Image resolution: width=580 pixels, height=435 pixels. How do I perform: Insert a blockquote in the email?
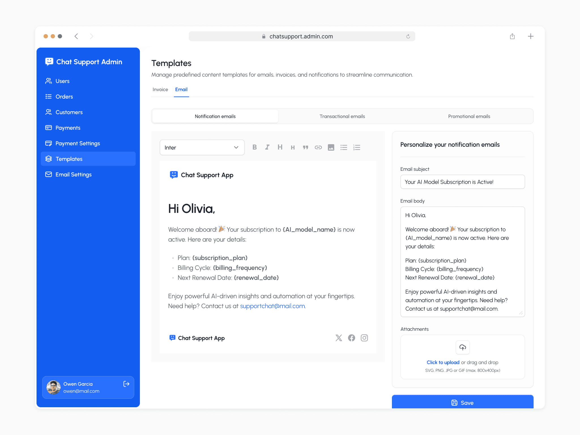point(305,147)
